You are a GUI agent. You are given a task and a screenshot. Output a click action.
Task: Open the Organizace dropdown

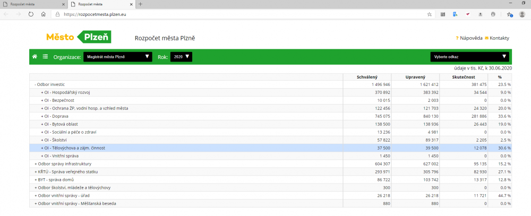117,56
